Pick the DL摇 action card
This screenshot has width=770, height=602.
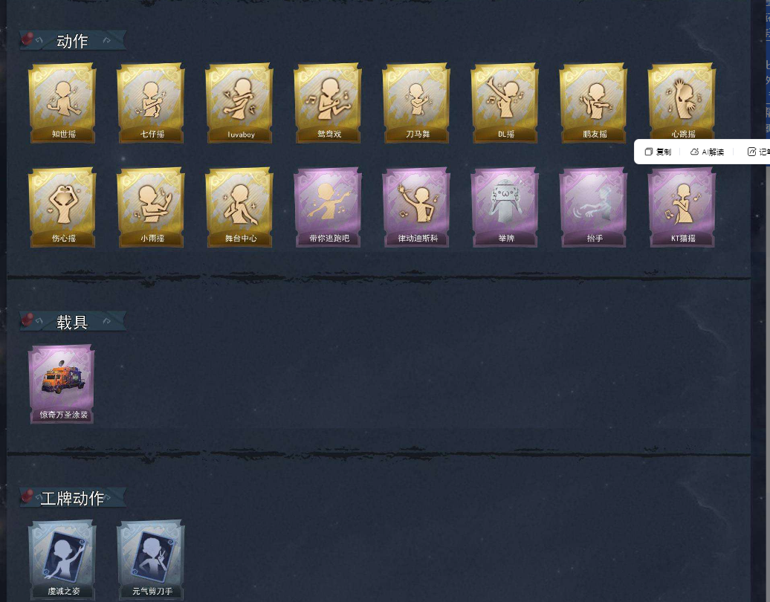point(505,103)
